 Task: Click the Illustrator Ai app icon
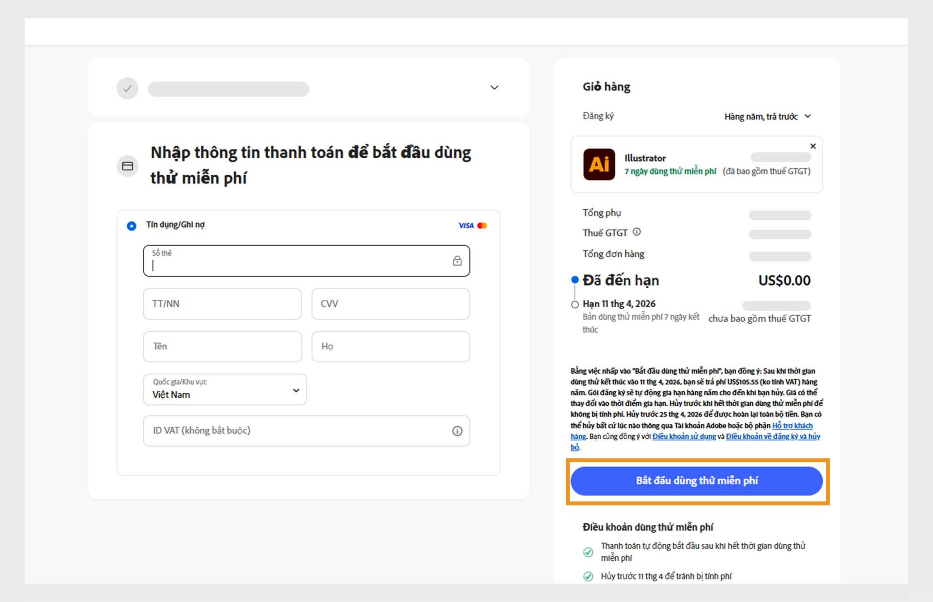(x=599, y=165)
